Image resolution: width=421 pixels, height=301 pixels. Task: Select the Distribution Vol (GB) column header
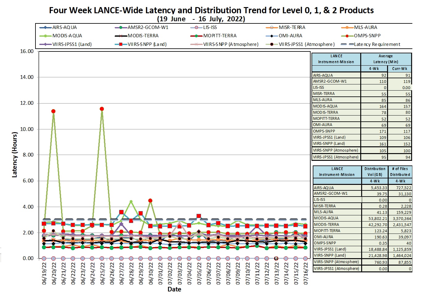375,172
